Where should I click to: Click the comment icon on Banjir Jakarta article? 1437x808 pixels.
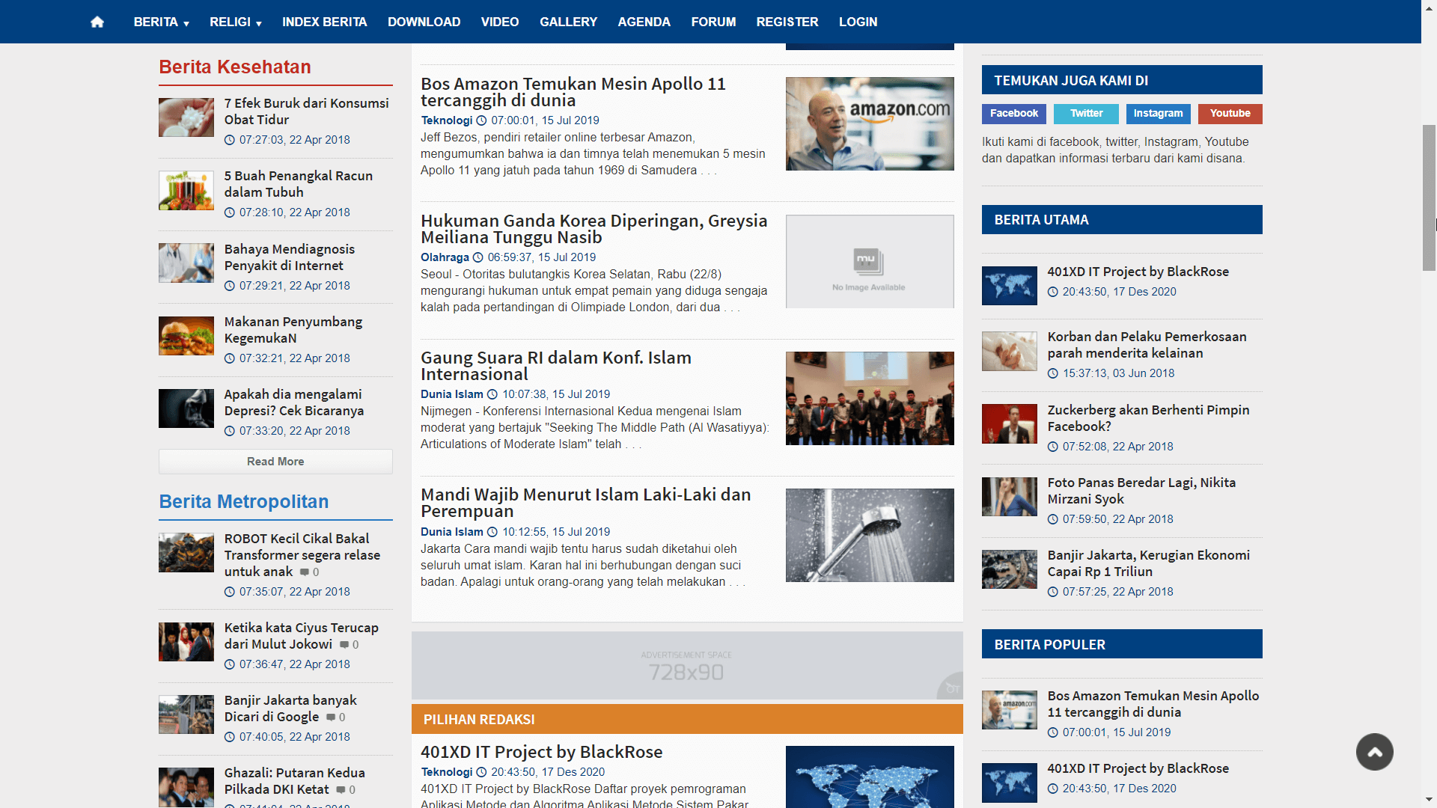pos(332,717)
